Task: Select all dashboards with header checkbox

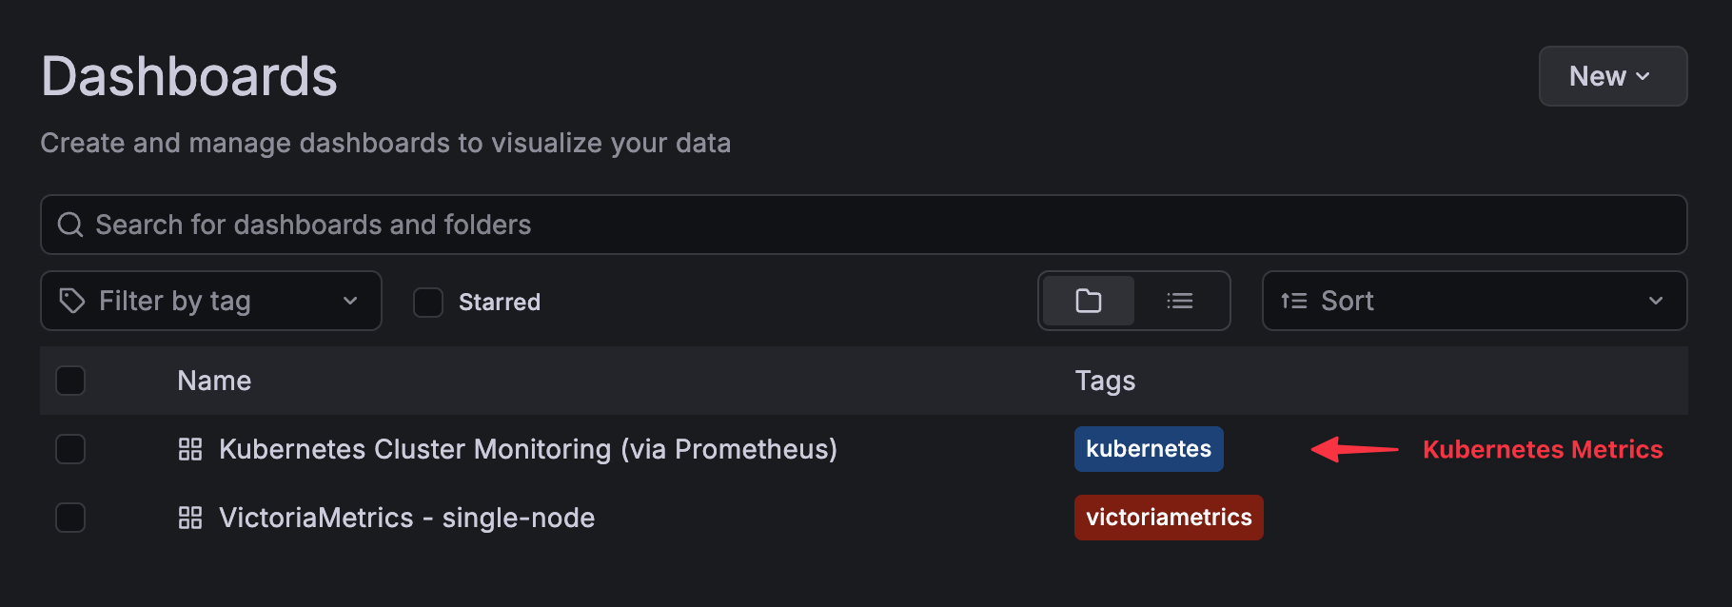Action: coord(70,381)
